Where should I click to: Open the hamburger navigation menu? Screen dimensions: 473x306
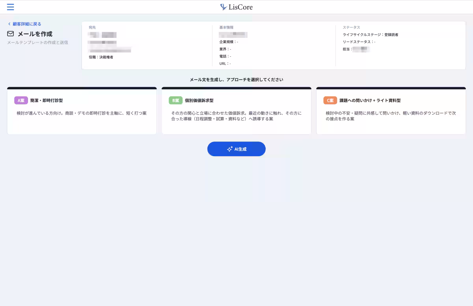(10, 7)
